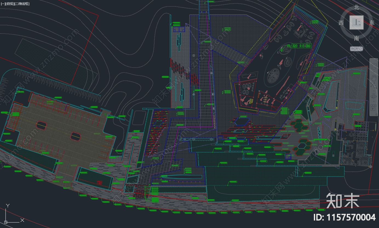Click compass direction 西 on ViewCube
The width and height of the screenshot is (379, 228).
[x=341, y=23]
